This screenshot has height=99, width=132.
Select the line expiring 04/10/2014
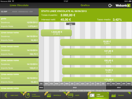[x=19, y=37]
